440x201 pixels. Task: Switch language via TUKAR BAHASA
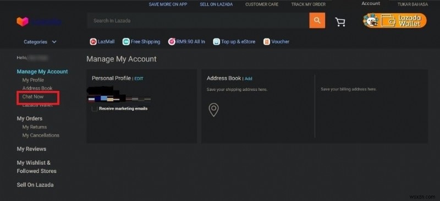point(413,4)
